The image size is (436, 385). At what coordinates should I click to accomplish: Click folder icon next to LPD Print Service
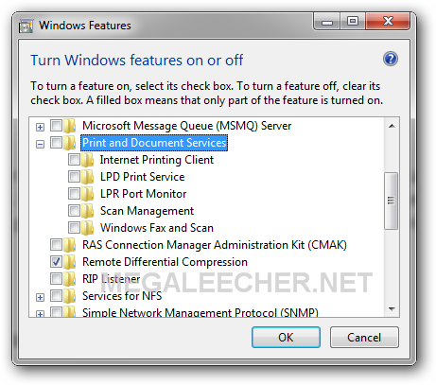88,177
